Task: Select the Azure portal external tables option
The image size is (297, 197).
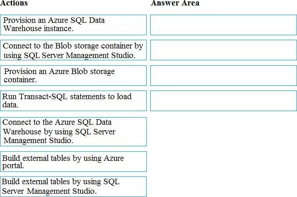Action: point(74,162)
